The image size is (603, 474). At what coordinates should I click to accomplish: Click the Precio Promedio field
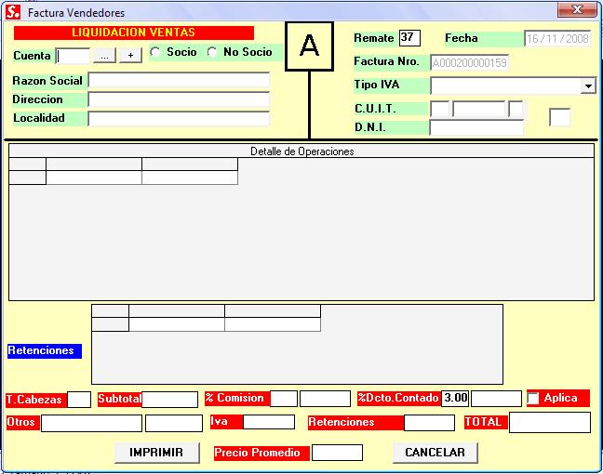(336, 453)
